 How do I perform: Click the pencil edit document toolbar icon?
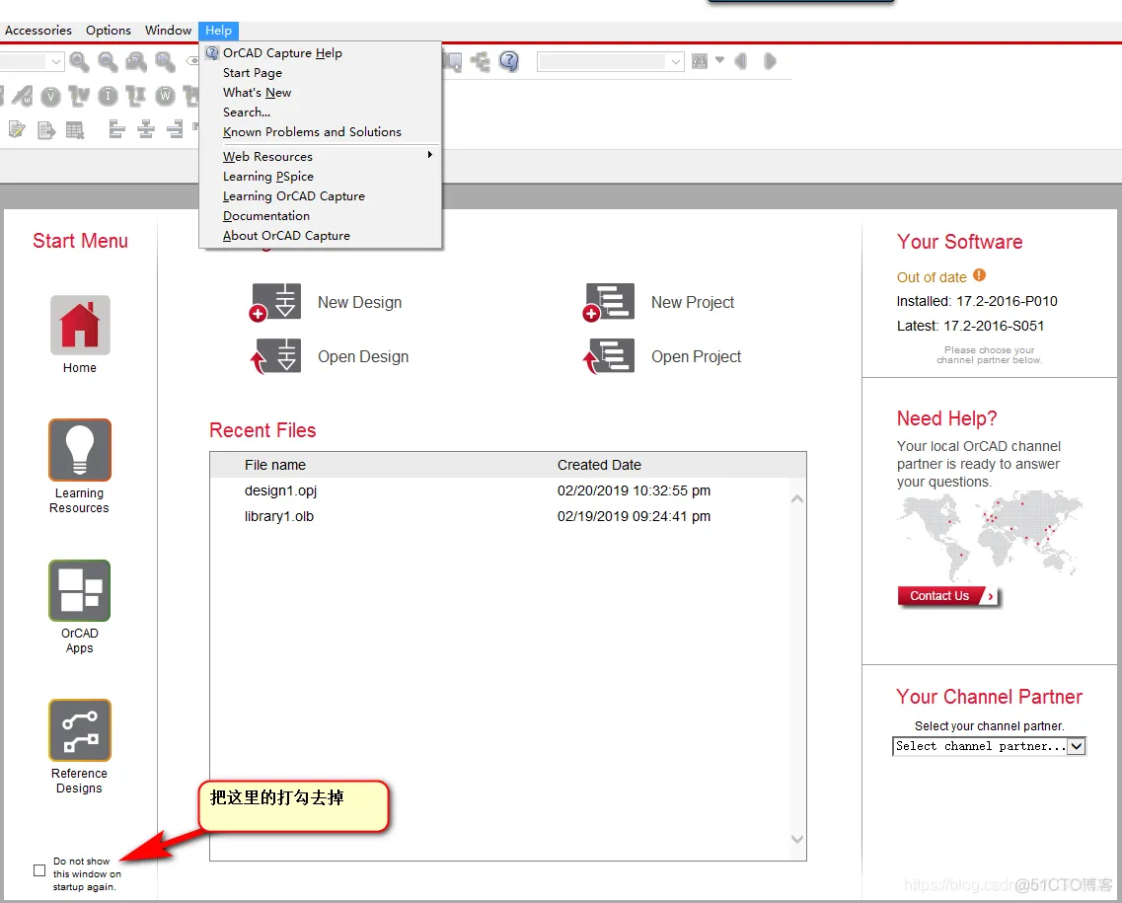pos(17,129)
